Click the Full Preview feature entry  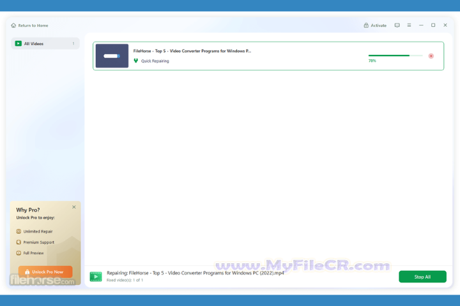(x=30, y=253)
